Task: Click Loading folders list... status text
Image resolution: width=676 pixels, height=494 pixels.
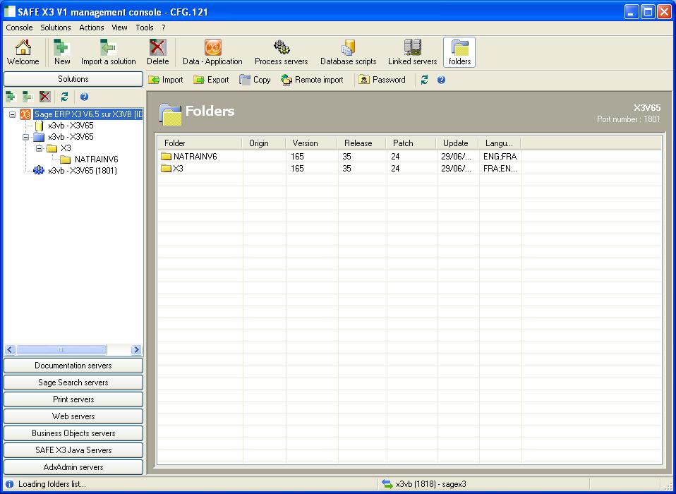Action: [x=52, y=484]
